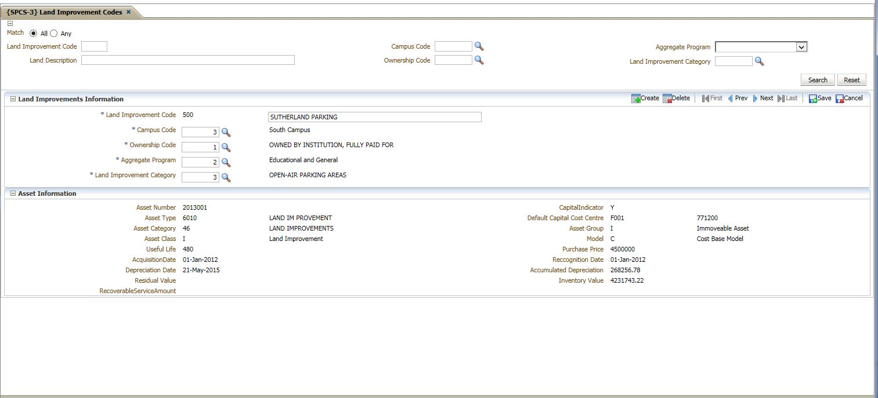
Task: Click in the Land Description search field
Action: pyautogui.click(x=187, y=60)
